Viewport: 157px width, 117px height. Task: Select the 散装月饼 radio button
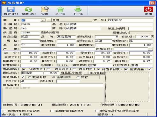click(x=29, y=77)
